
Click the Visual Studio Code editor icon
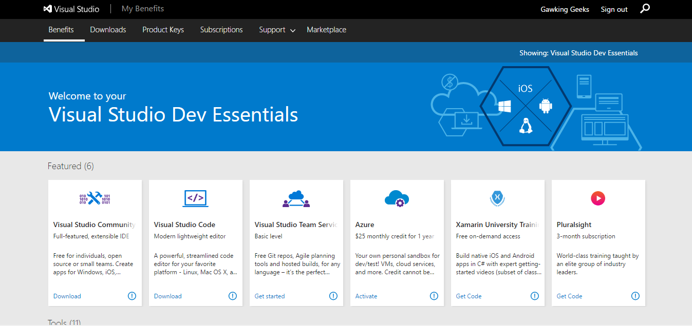(x=196, y=198)
